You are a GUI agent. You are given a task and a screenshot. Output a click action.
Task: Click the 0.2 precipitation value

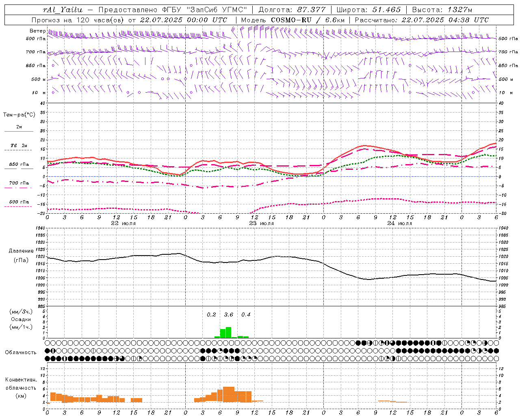211,314
